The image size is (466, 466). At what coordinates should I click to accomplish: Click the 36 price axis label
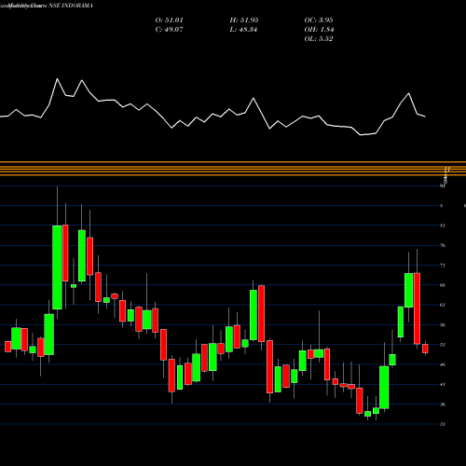[443, 404]
